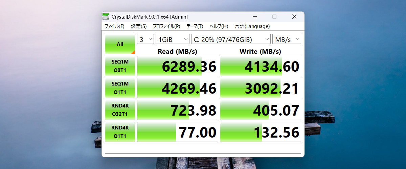Run the RND4K Q32T1 test

[120, 110]
